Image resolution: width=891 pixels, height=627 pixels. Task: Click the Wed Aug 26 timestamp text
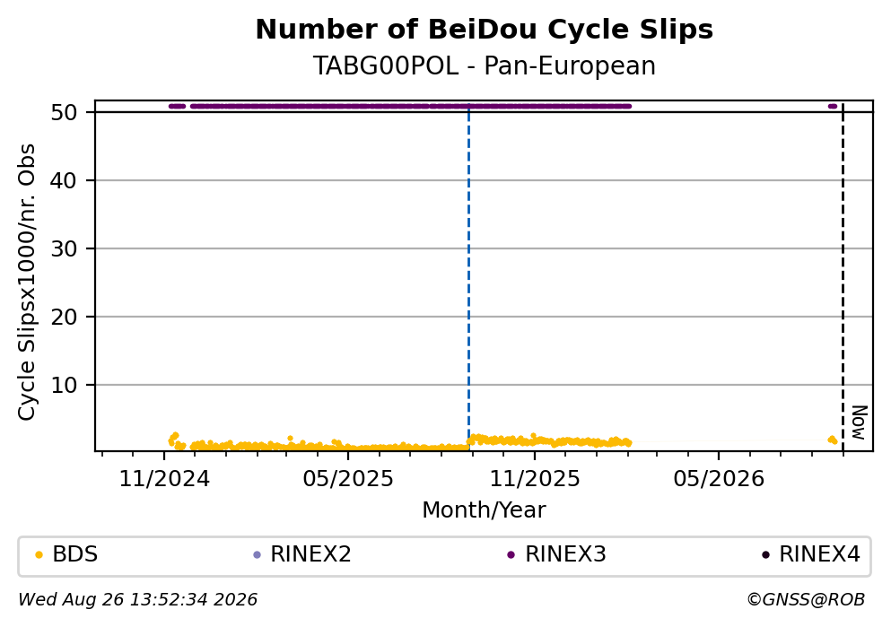tap(138, 600)
